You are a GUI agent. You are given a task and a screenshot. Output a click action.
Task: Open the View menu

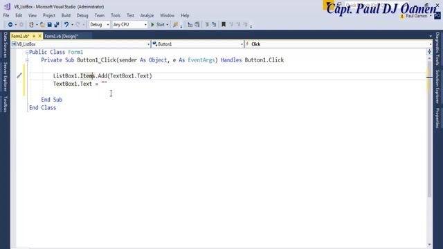coord(33,15)
